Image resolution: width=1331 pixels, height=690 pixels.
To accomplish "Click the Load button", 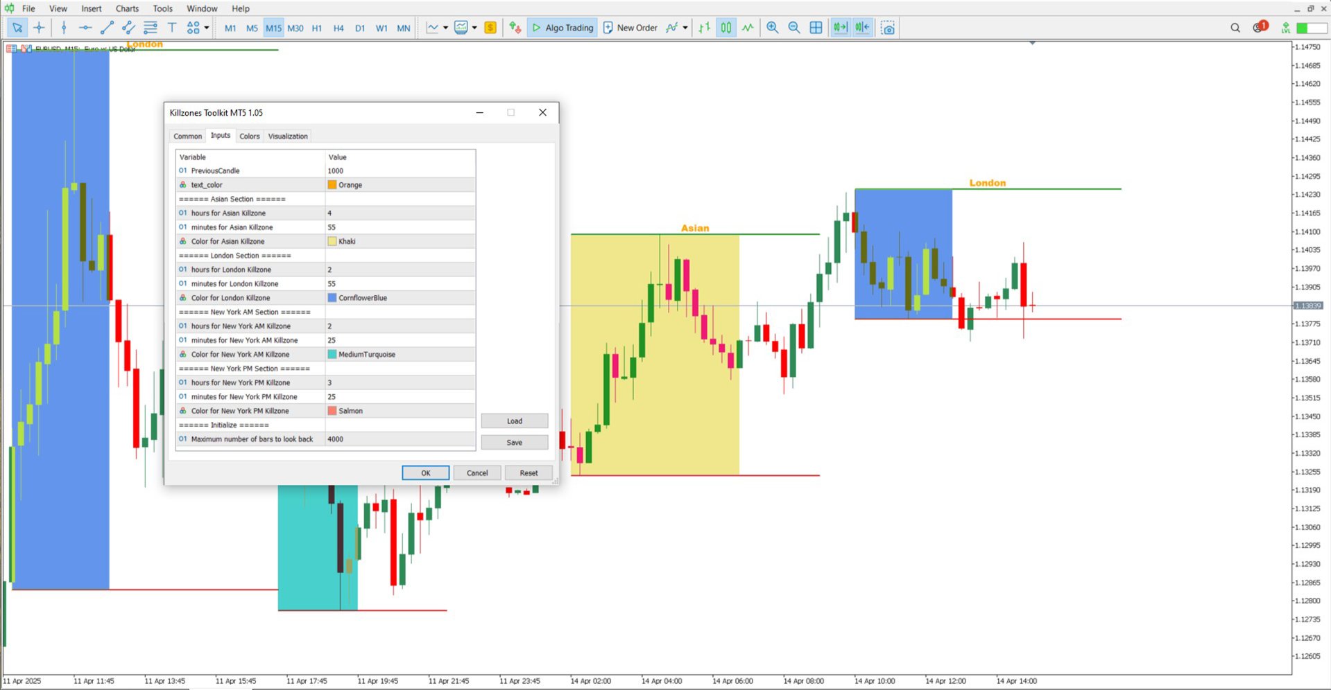I will [515, 421].
